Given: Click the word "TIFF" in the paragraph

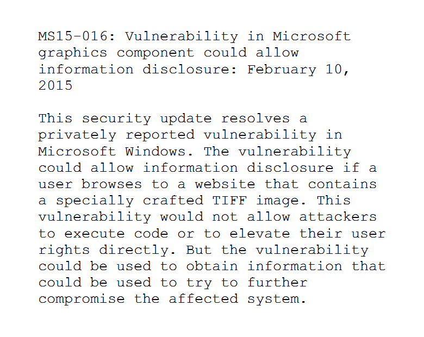Looking at the screenshot, I should click(229, 201).
